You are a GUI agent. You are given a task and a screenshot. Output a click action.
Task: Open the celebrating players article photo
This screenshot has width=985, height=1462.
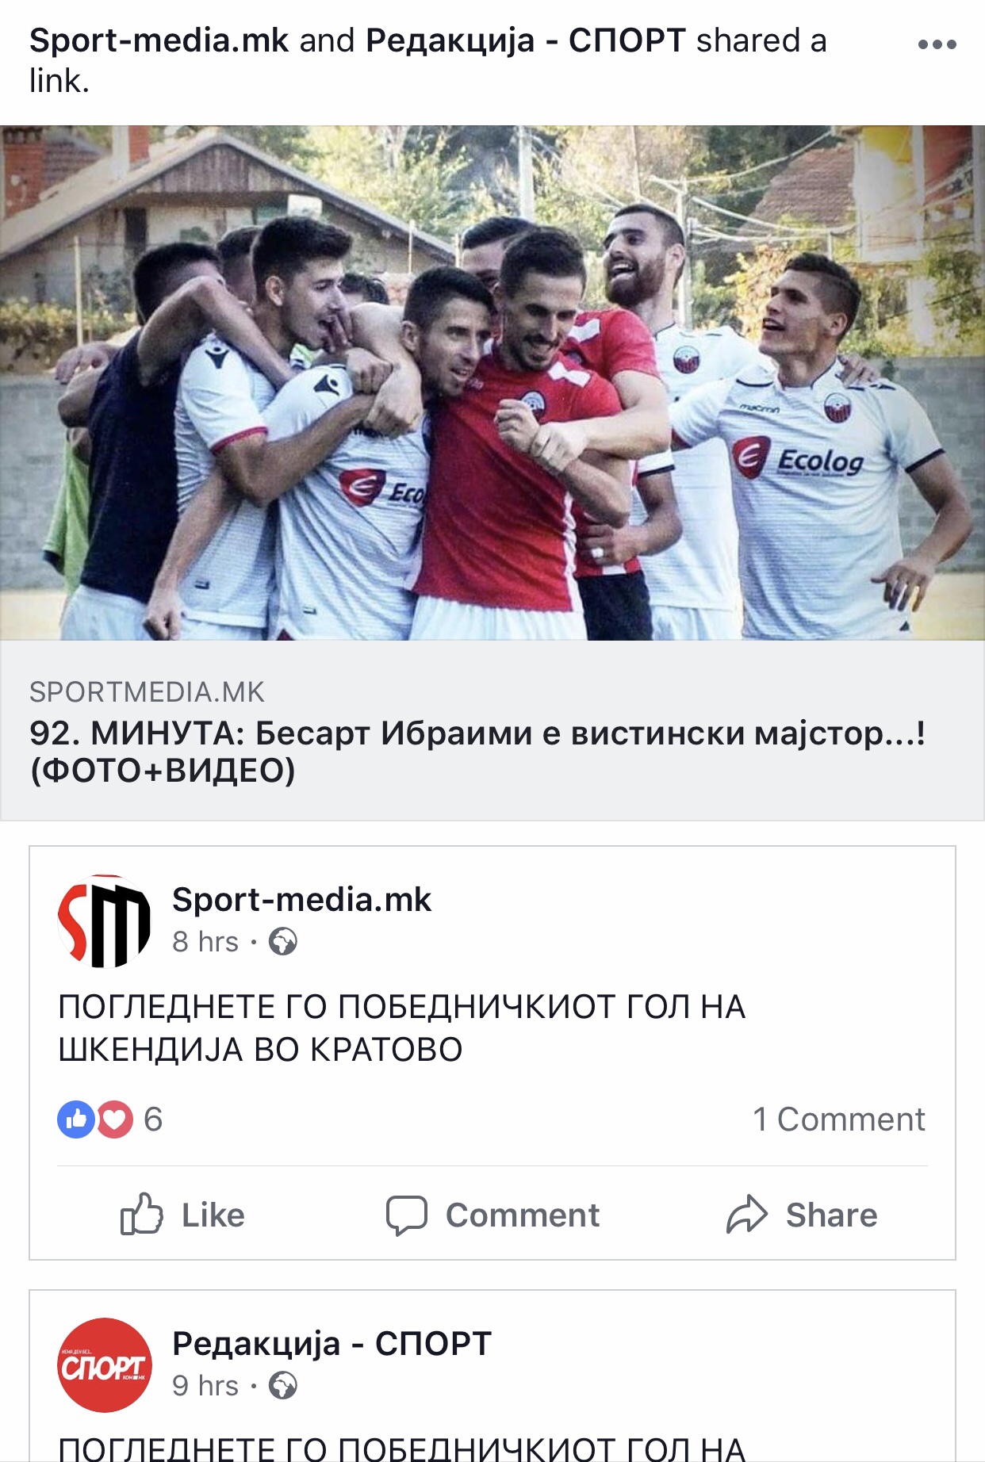[x=492, y=383]
